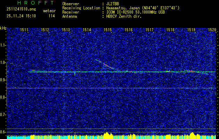Click the 0.6 frequency axis label

3,132
